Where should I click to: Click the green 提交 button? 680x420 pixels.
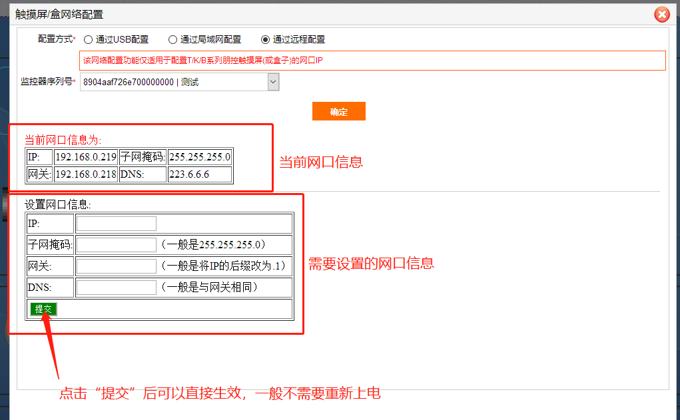43,309
